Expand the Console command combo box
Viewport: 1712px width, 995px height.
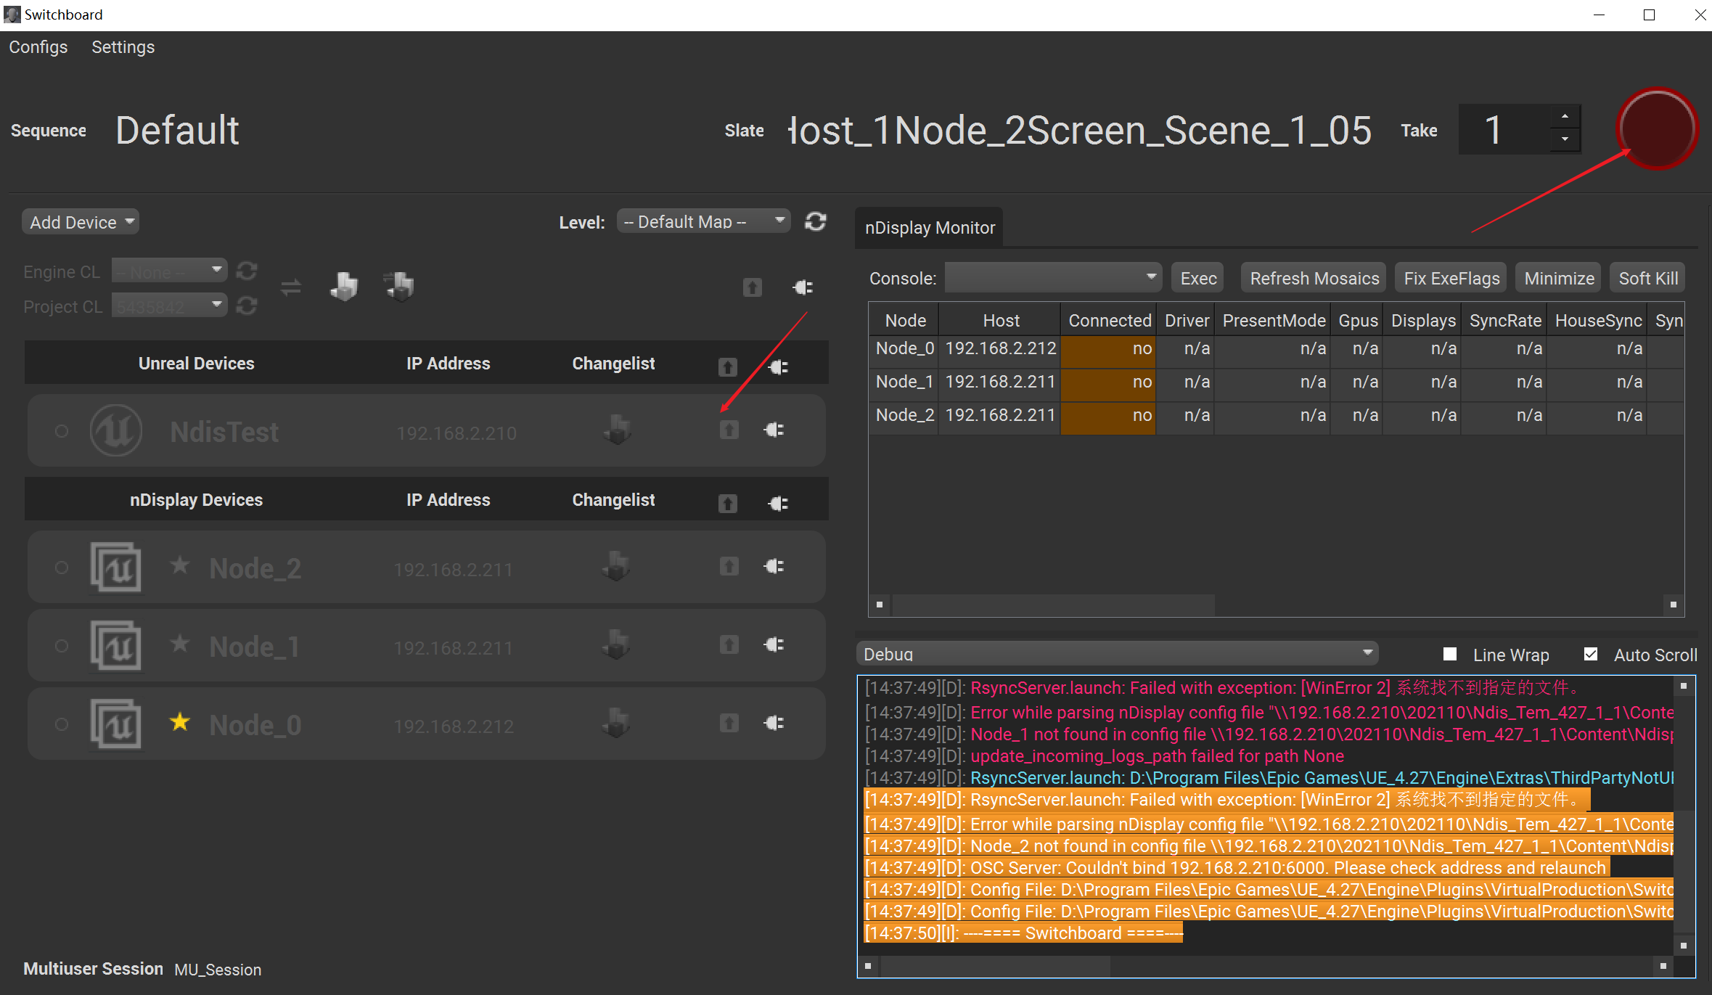pos(1053,278)
